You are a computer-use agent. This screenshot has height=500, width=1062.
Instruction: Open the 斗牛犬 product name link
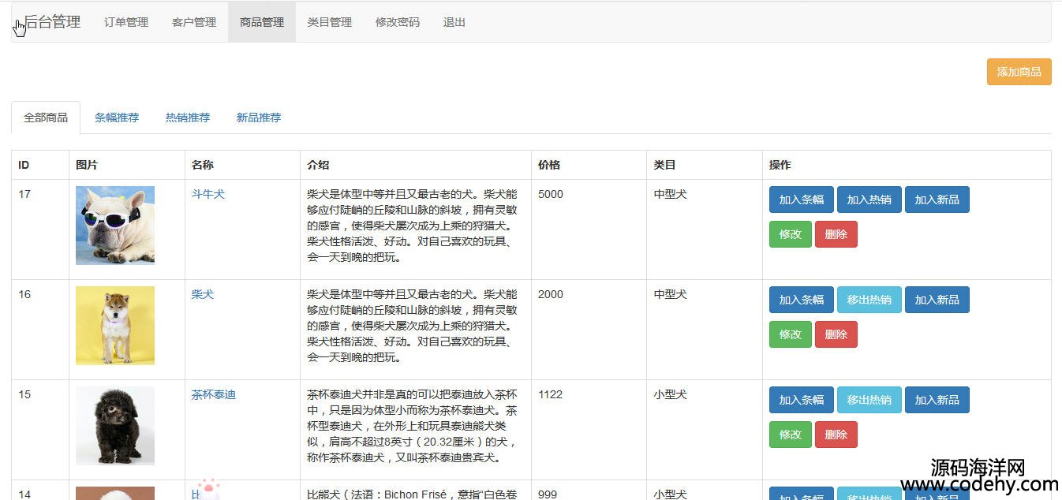coord(208,194)
